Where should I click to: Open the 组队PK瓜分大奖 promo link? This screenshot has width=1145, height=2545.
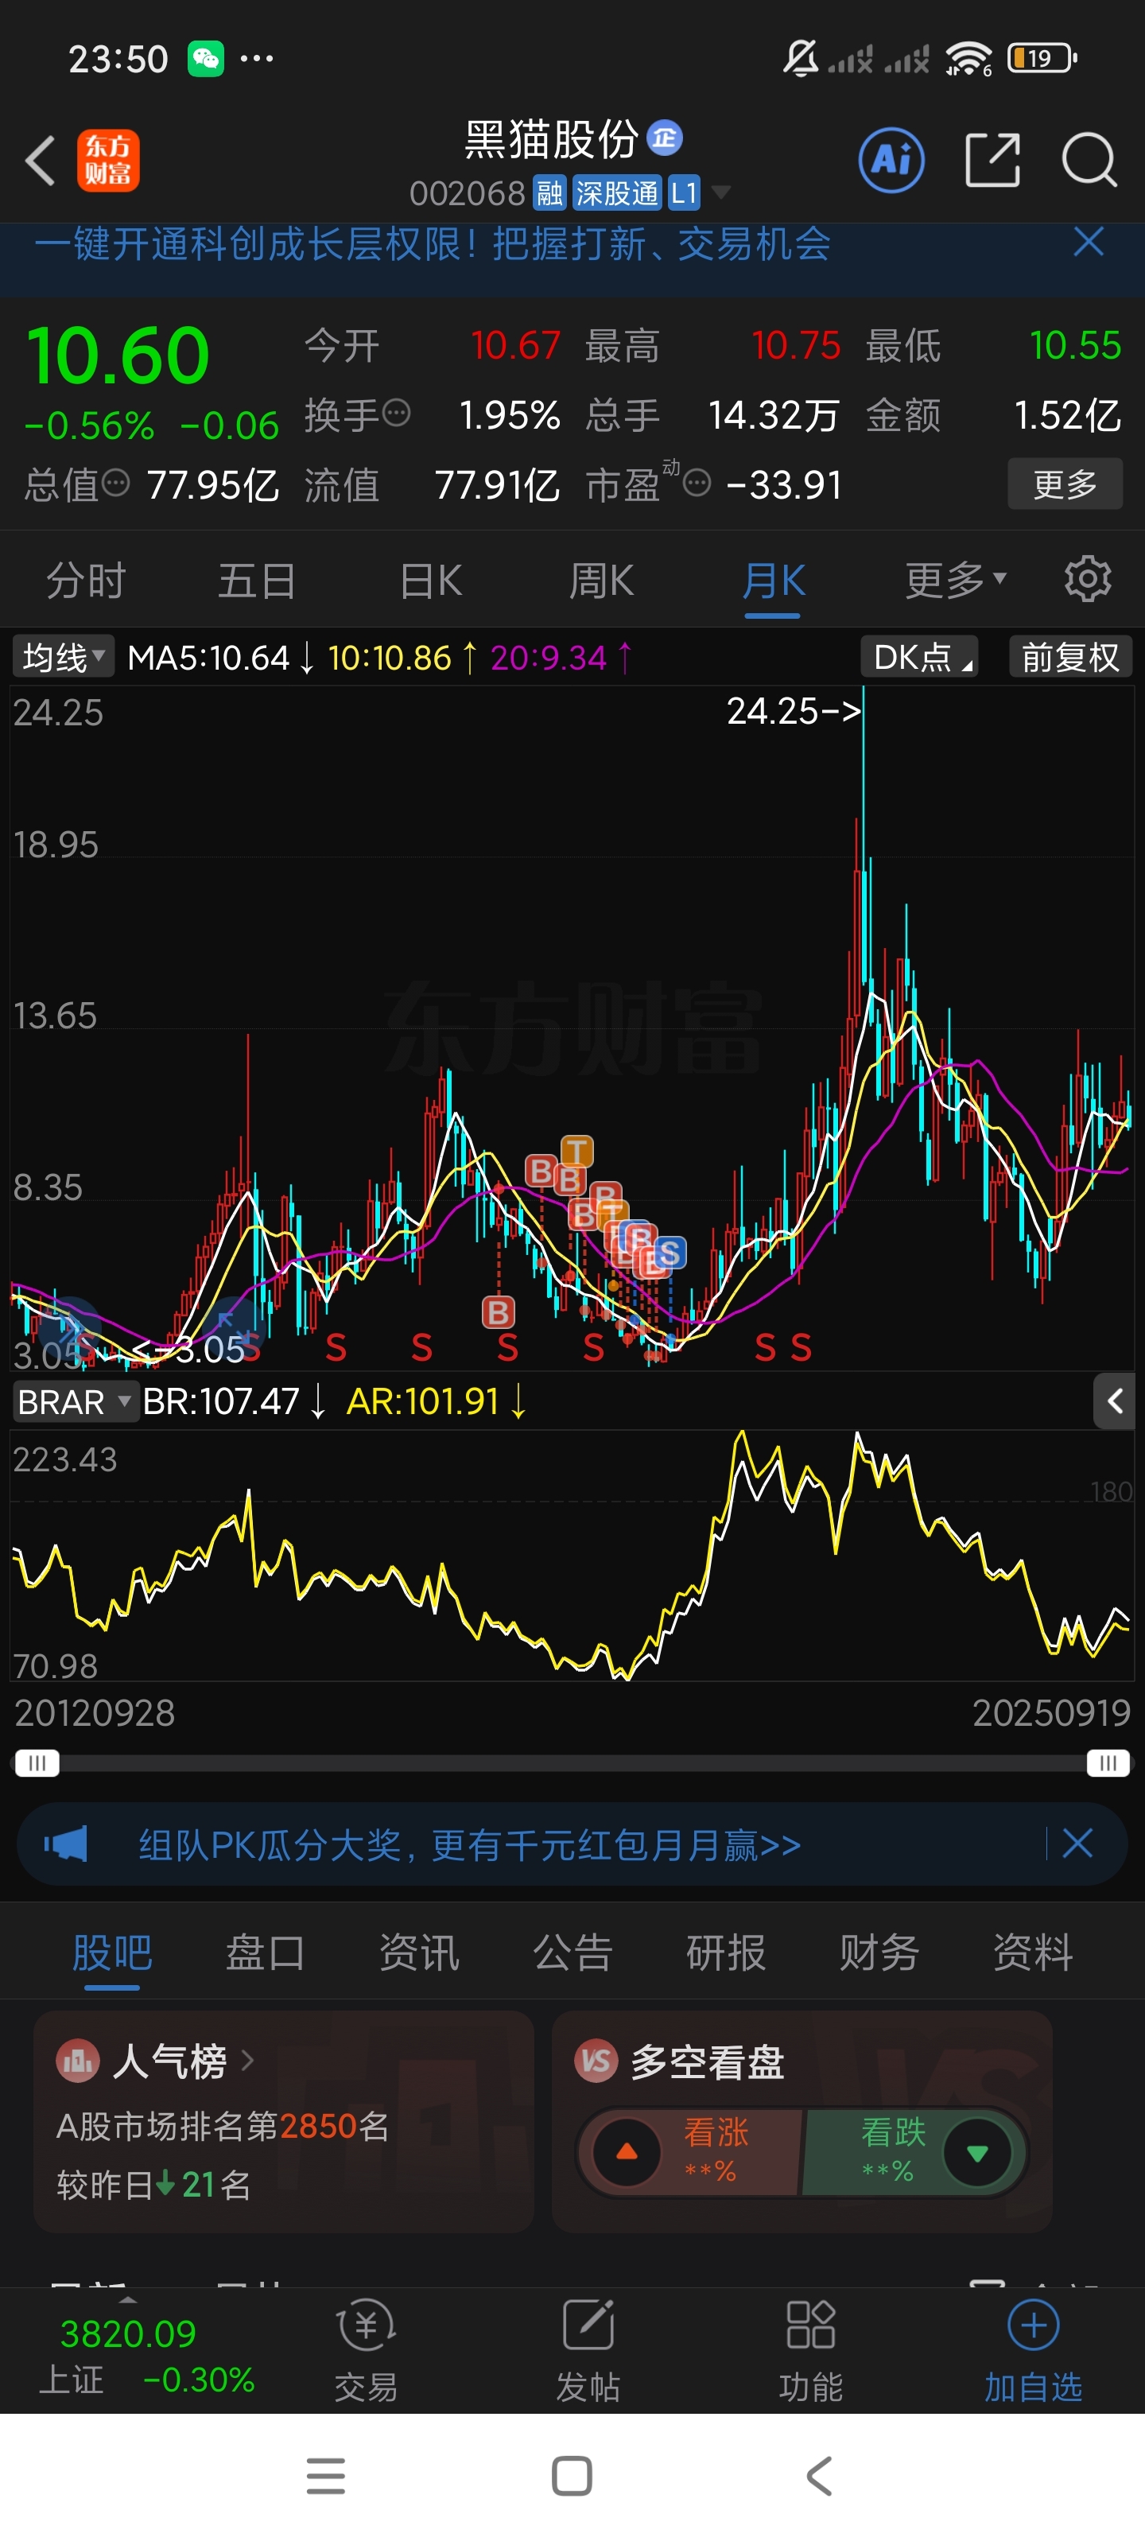pyautogui.click(x=469, y=1844)
